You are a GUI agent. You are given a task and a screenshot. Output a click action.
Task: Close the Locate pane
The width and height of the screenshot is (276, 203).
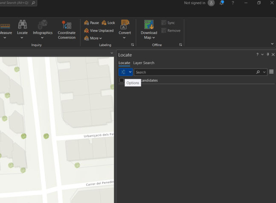pyautogui.click(x=273, y=55)
